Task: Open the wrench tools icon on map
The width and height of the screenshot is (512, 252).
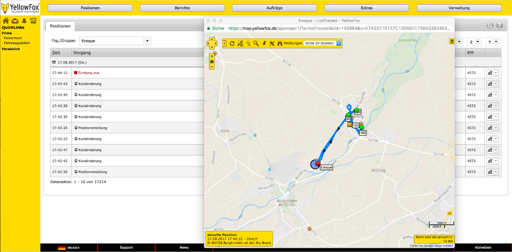Action: [x=272, y=43]
